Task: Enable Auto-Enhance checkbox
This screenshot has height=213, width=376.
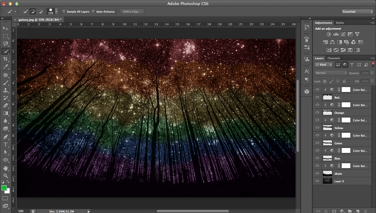Action: click(x=93, y=12)
